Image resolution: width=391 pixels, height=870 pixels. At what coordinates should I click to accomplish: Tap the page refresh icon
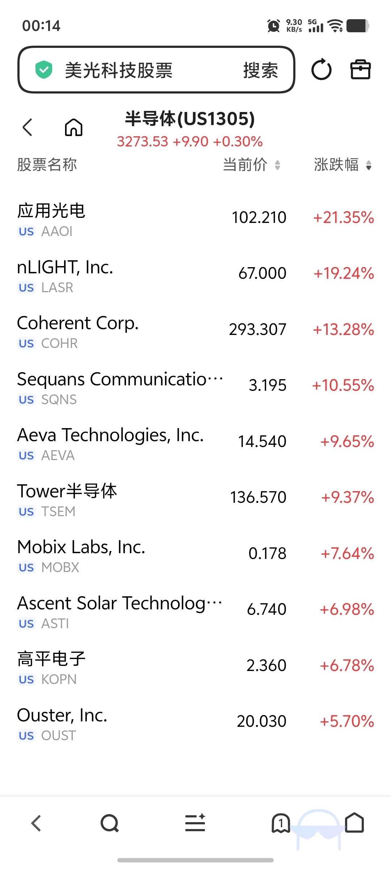321,70
